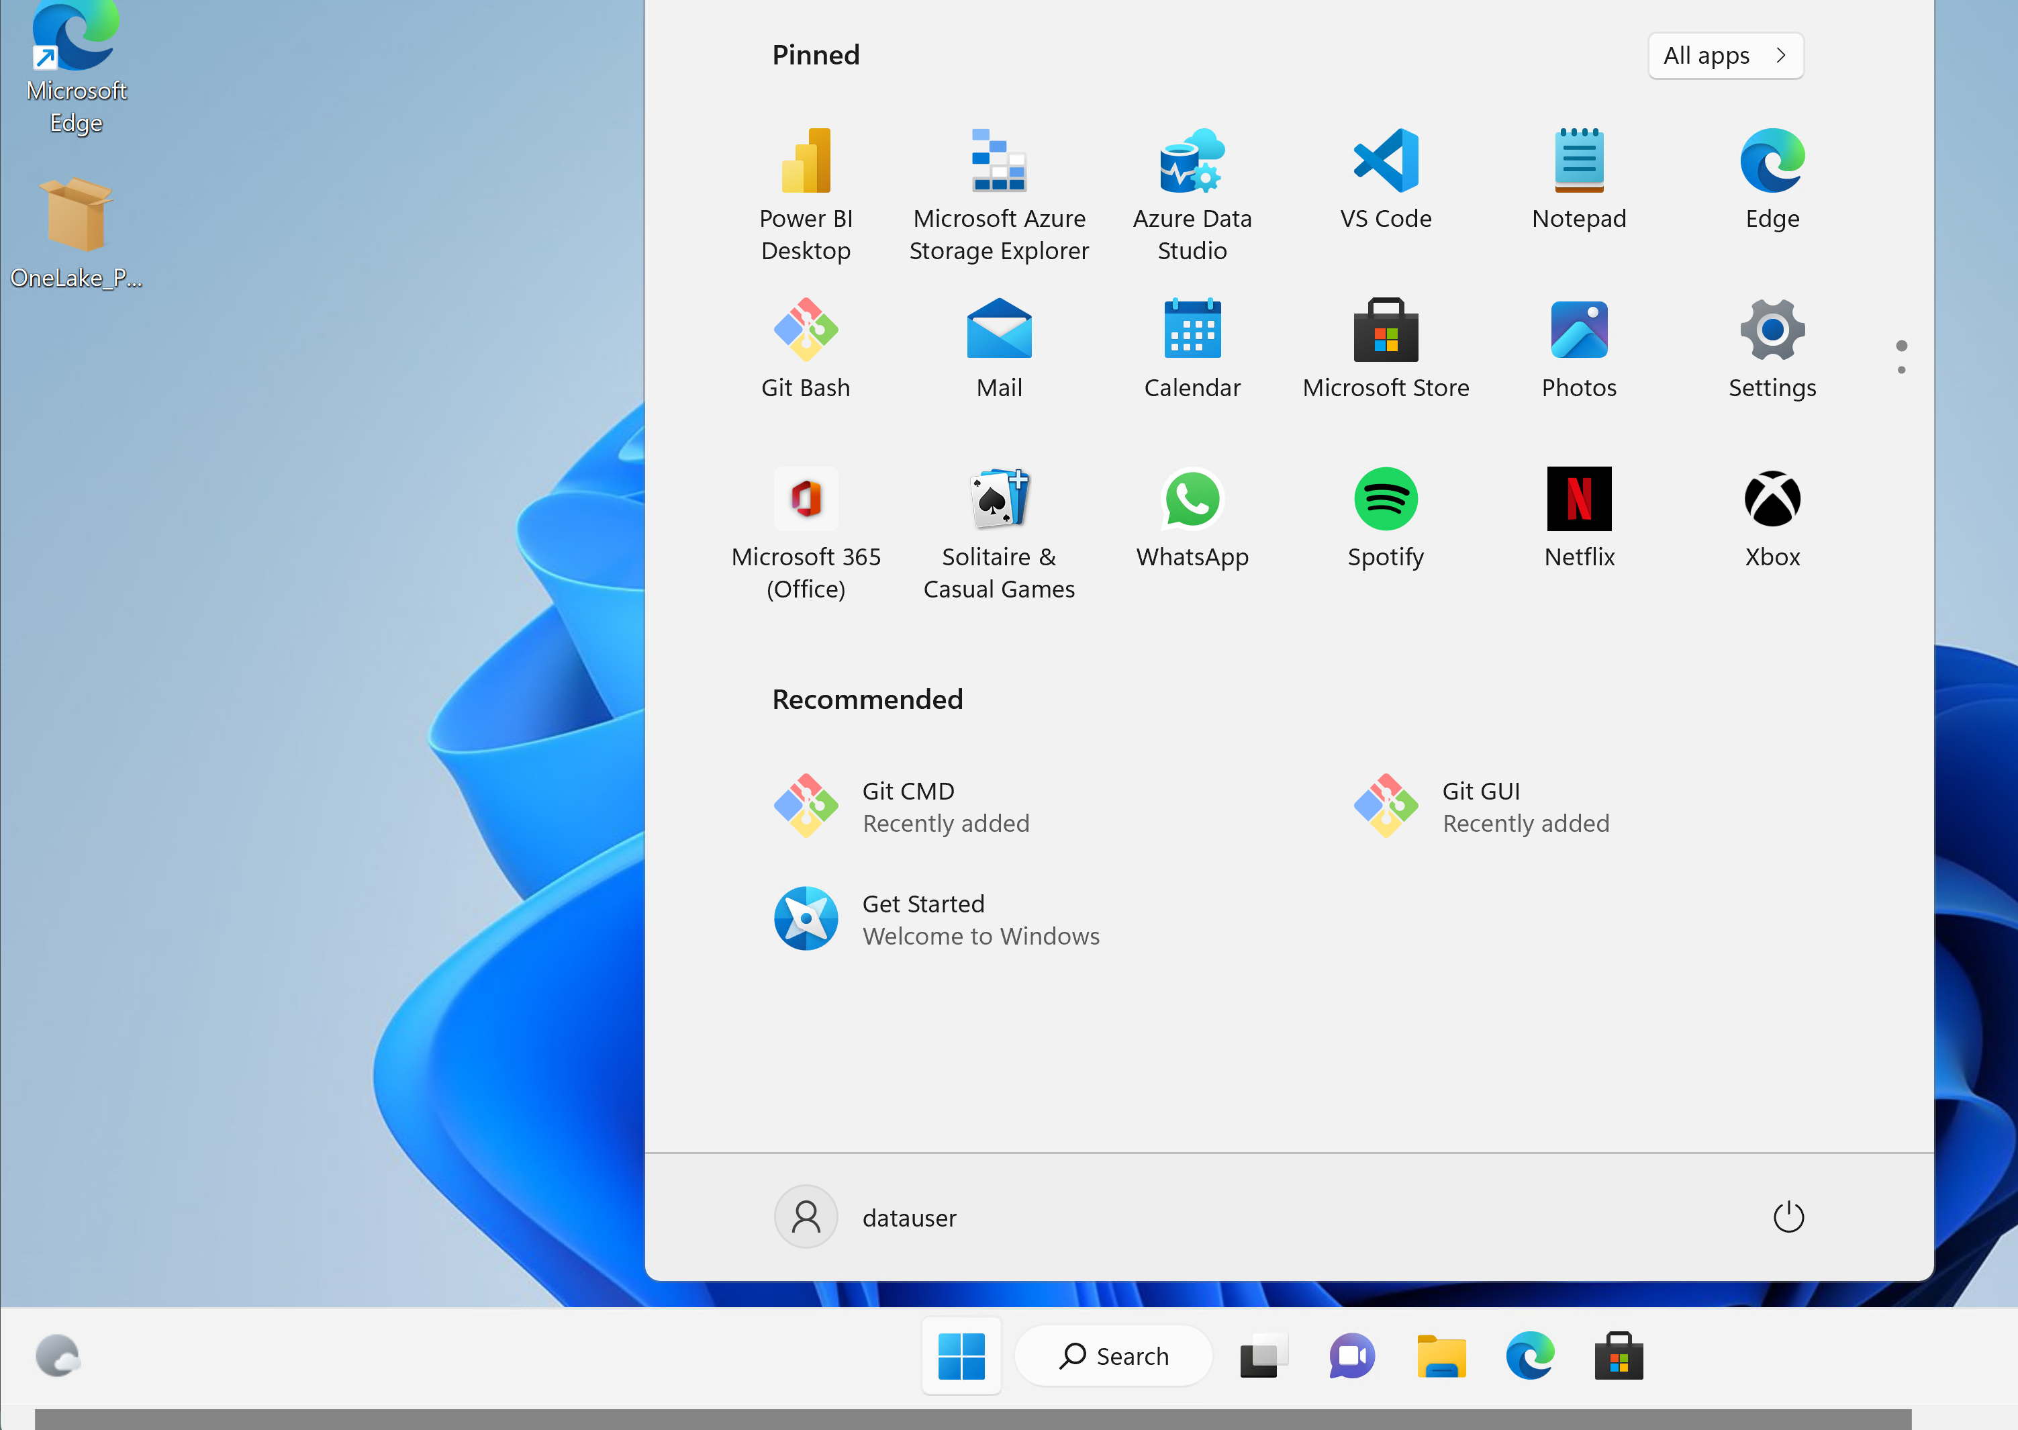Open recommended Git GUI item
Screen dimensions: 2018x1430
(x=1482, y=806)
